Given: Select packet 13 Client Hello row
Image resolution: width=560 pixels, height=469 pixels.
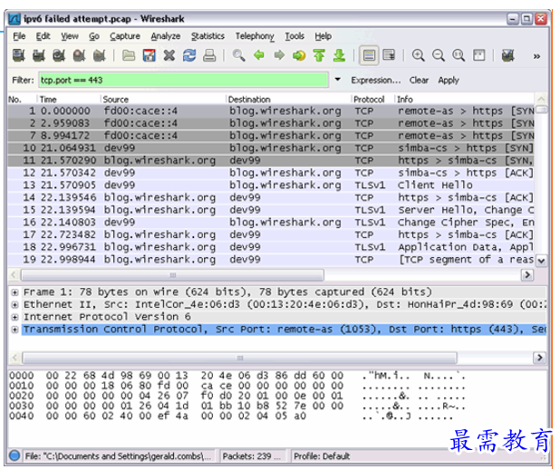Looking at the screenshot, I should tap(271, 186).
